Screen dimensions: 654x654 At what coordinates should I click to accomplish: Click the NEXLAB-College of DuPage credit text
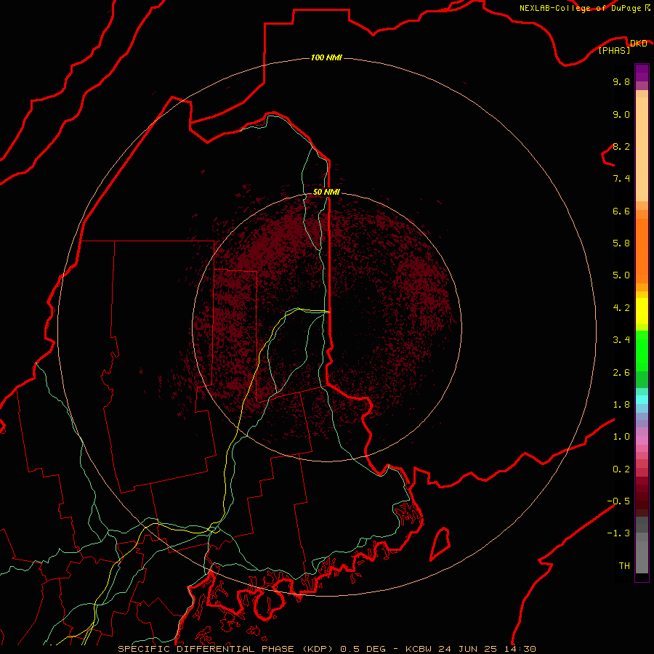[580, 8]
